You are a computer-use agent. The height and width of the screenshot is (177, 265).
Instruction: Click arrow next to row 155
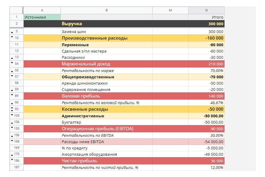pos(12,127)
